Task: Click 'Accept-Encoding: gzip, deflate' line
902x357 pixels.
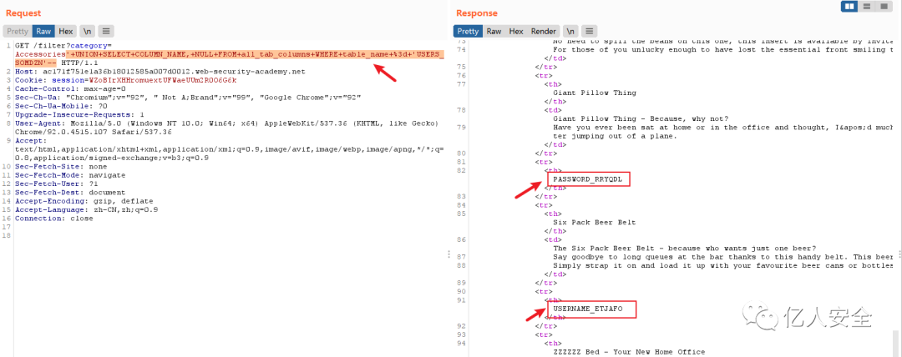Action: (84, 201)
